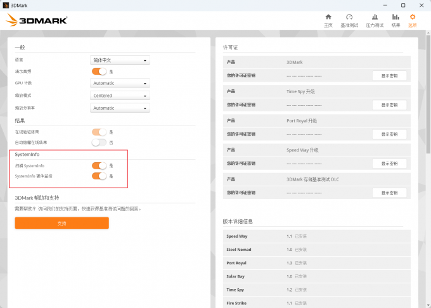Image resolution: width=431 pixels, height=308 pixels.
Task: Open the scaling mode dropdown set to Centered
Action: (120, 96)
